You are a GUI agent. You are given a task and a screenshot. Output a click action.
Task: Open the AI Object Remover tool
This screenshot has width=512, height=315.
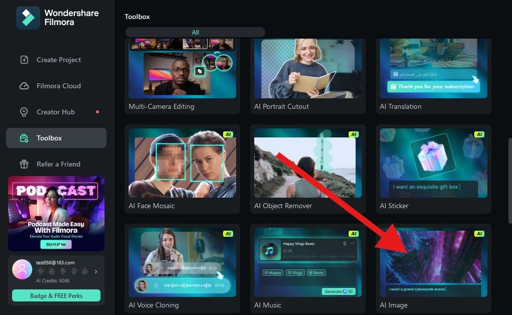(x=308, y=169)
